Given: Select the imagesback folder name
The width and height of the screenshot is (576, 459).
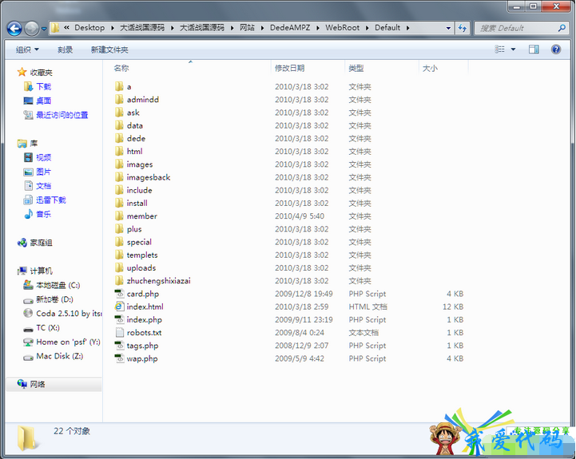Looking at the screenshot, I should click(149, 177).
